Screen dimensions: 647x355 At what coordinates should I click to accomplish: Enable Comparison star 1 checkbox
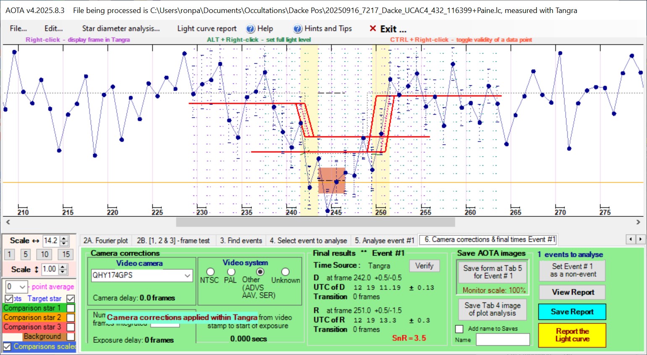(x=71, y=308)
